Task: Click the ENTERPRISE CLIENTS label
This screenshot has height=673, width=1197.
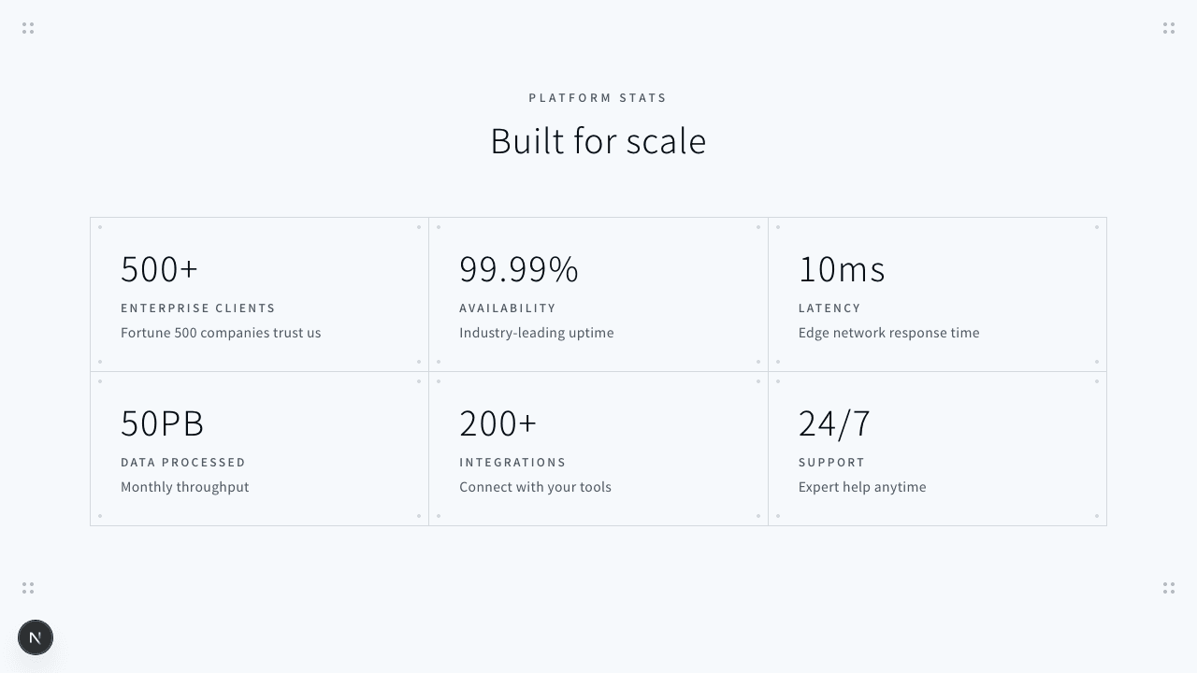Action: [x=198, y=308]
